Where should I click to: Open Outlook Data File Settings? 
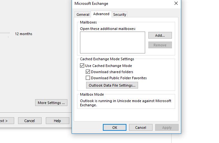pyautogui.click(x=112, y=85)
